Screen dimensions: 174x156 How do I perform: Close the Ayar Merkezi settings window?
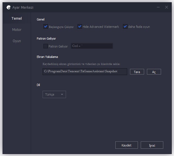pyautogui.click(x=166, y=7)
